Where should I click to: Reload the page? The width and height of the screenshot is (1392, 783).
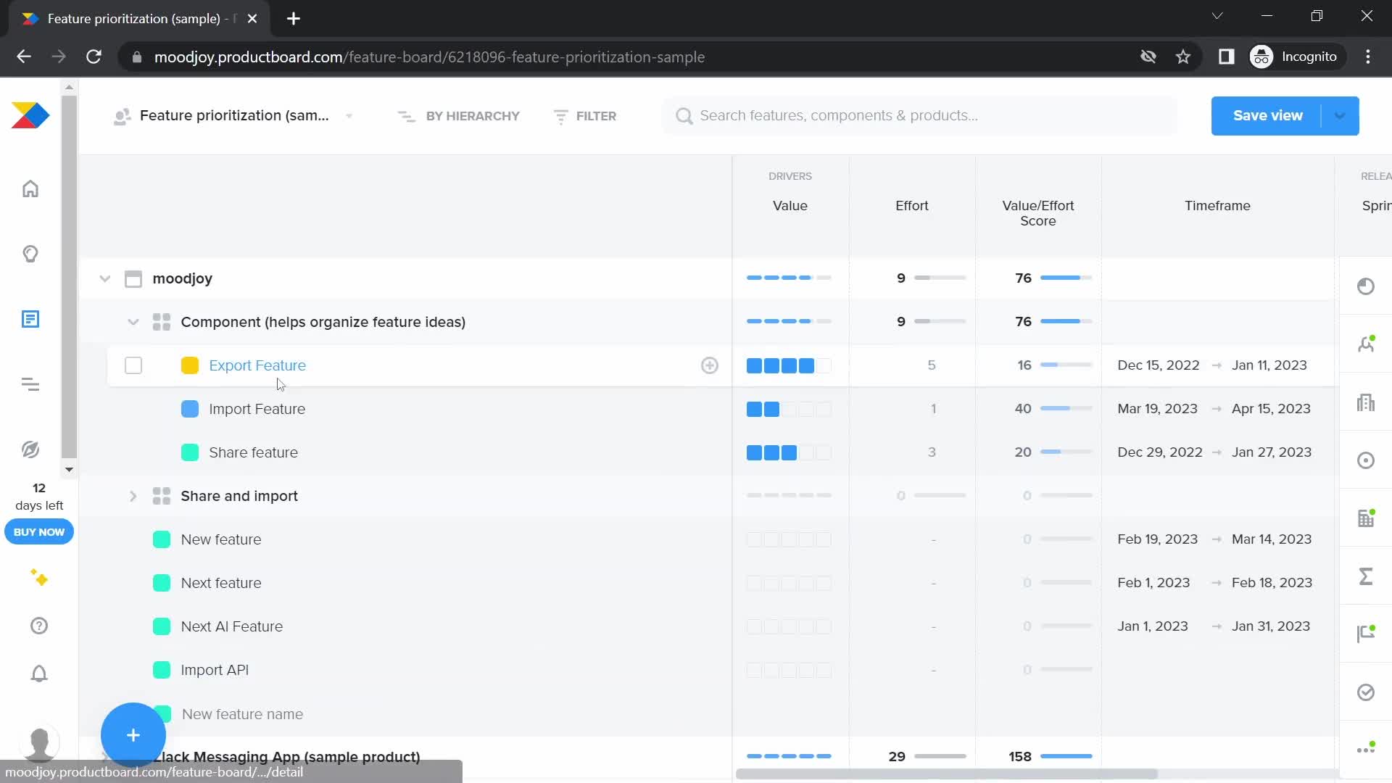click(x=94, y=57)
